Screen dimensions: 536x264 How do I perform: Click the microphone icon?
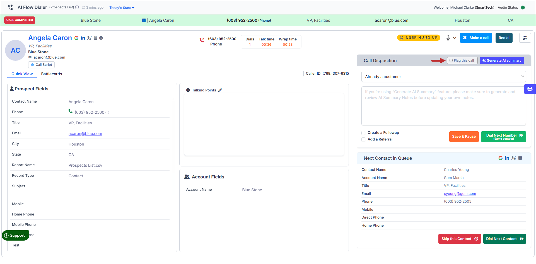(448, 38)
